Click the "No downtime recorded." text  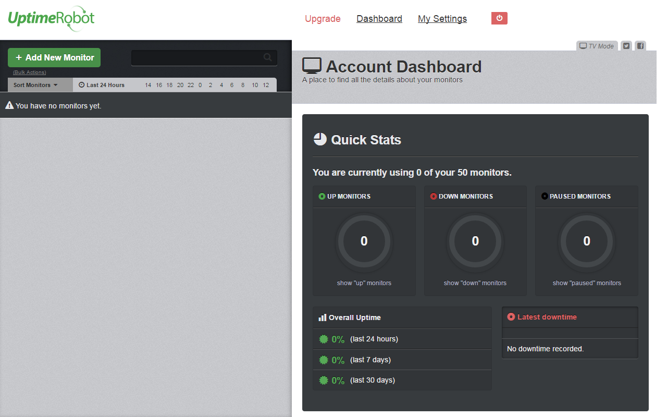[545, 349]
